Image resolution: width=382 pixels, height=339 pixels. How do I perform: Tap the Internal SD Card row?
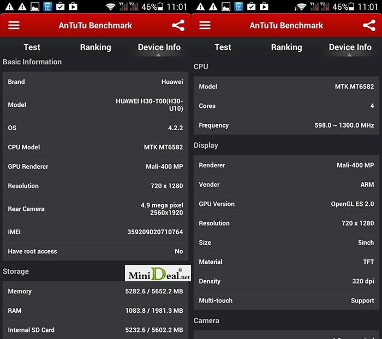pyautogui.click(x=95, y=330)
